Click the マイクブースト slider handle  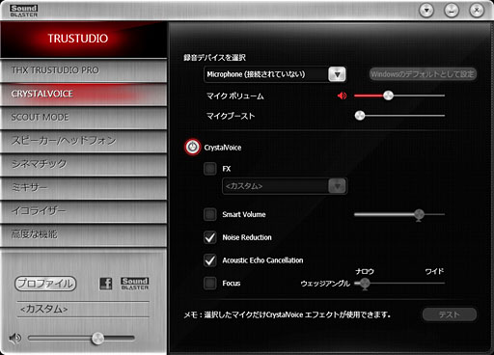[x=360, y=116]
